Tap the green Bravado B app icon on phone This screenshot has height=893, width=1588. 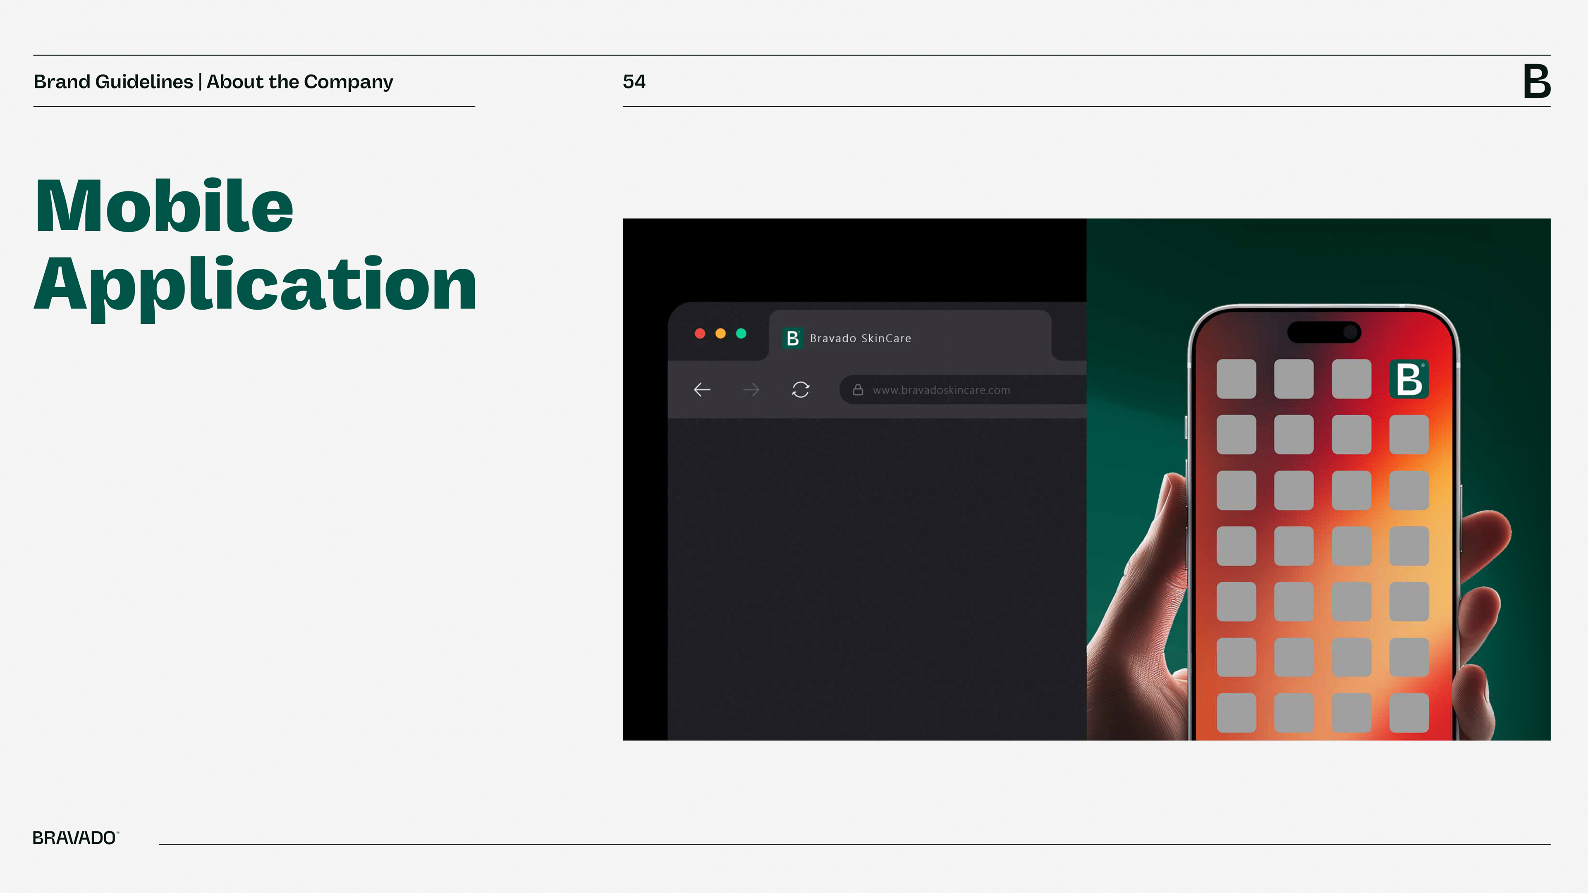[x=1409, y=379]
